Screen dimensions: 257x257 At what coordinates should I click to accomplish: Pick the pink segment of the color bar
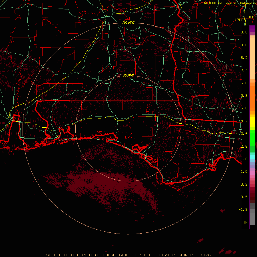[x=252, y=173]
